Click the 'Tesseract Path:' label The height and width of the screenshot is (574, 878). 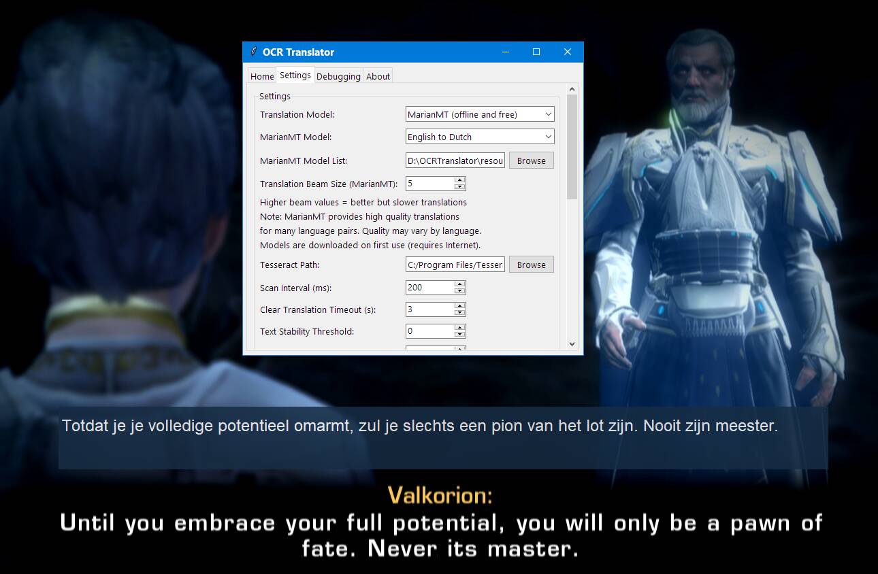coord(289,265)
